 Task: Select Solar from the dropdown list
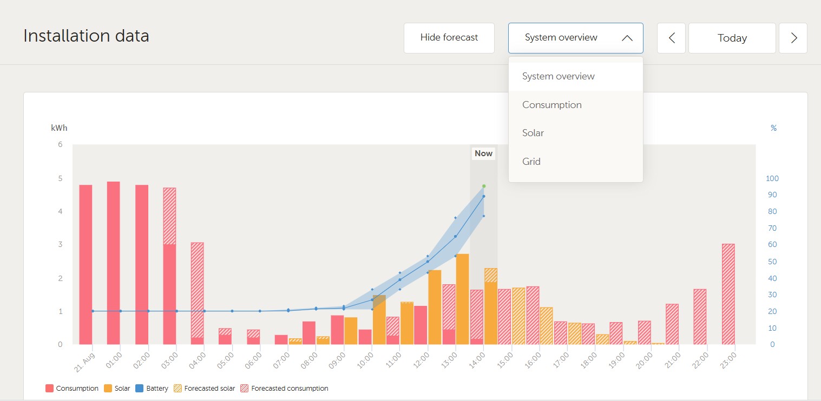pos(533,133)
